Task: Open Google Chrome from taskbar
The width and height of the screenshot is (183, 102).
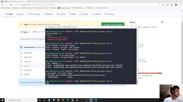Action: click(x=72, y=100)
